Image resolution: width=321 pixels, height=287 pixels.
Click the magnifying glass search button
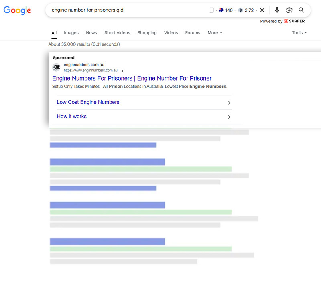301,10
